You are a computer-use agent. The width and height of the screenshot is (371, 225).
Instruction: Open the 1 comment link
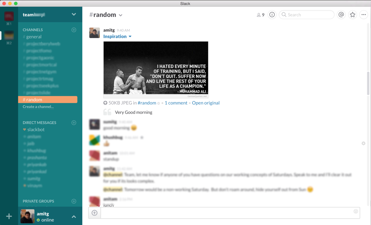point(176,103)
